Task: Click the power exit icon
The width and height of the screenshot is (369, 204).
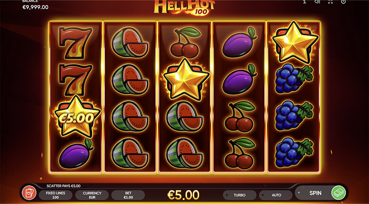Action: click(x=343, y=1)
